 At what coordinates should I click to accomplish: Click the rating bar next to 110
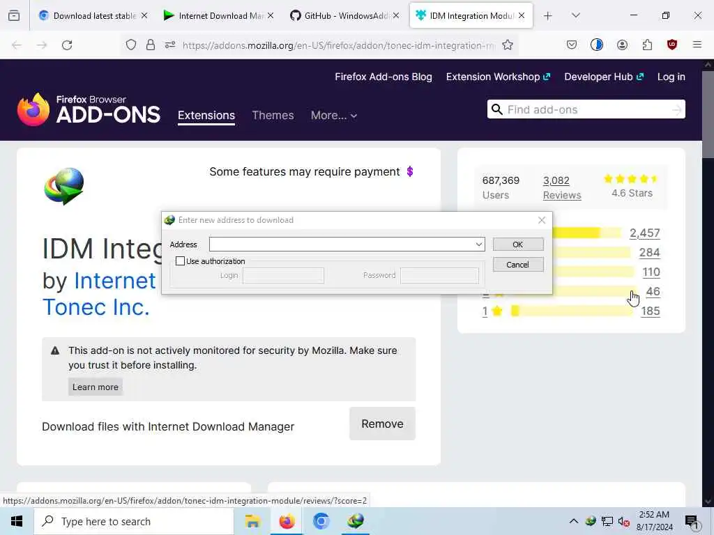(x=593, y=272)
